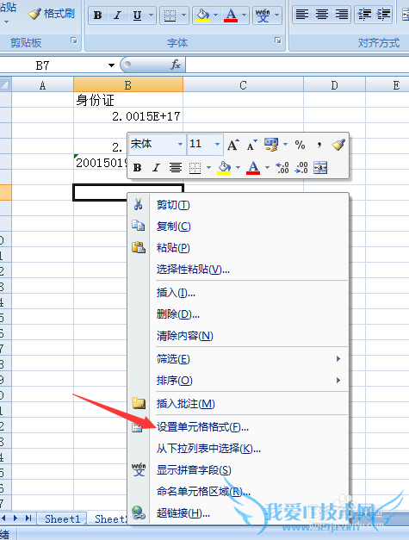Open 选择性粘贴(V)... paste special
The height and width of the screenshot is (540, 409).
(239, 269)
